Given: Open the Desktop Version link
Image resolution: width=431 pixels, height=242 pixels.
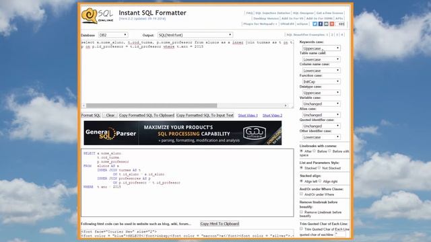Looking at the screenshot, I should (x=266, y=18).
